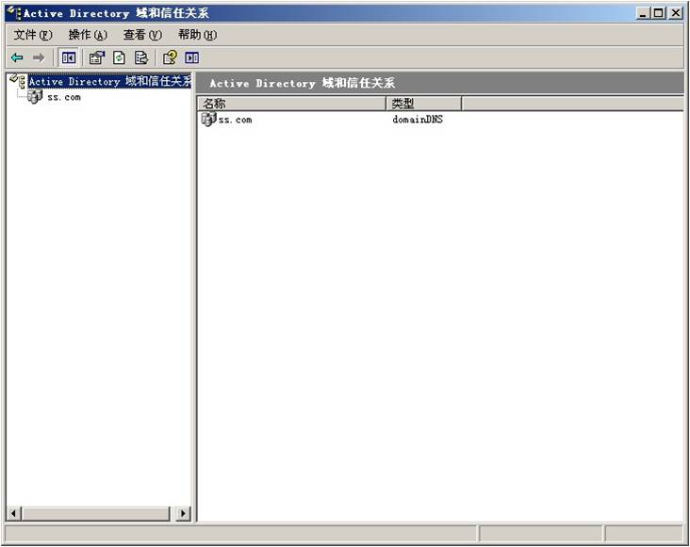Click the title bar application icon

click(x=14, y=13)
